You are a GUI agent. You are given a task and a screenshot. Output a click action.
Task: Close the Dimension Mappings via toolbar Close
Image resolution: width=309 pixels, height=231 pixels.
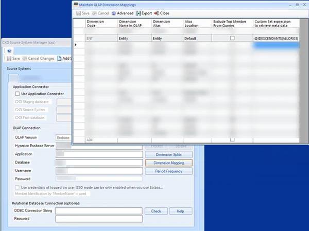coord(162,13)
